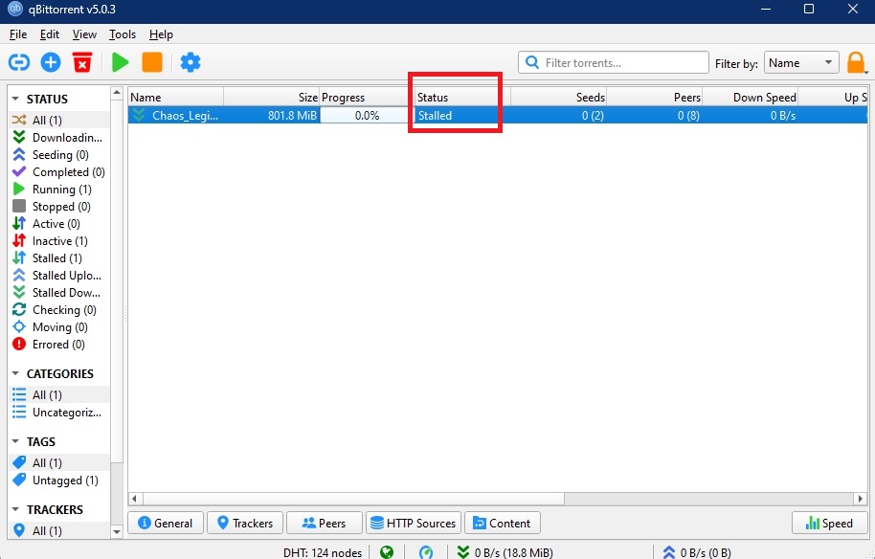Sort by Seeds column header
The image size is (875, 559).
pos(558,97)
